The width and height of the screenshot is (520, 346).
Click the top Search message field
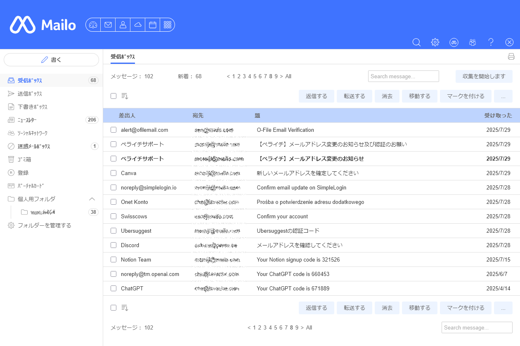point(404,76)
